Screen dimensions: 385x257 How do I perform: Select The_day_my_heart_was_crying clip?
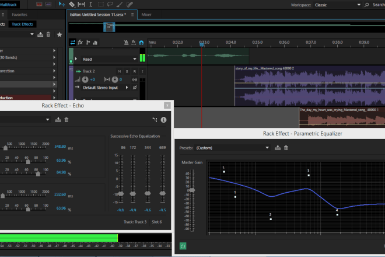(x=342, y=117)
